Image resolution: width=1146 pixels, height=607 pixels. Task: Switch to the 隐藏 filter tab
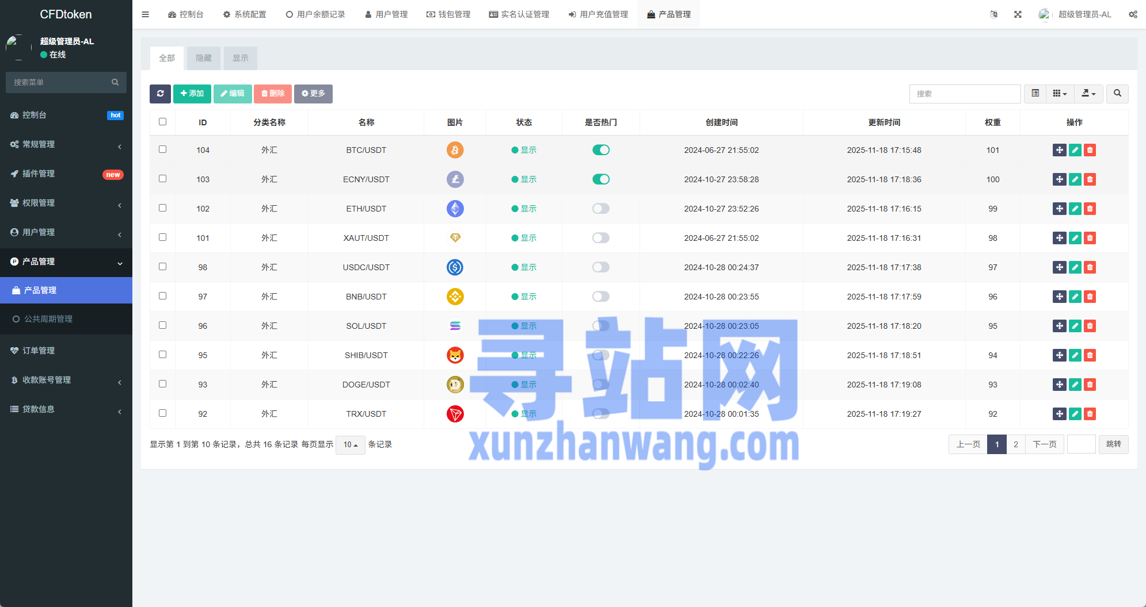coord(203,58)
